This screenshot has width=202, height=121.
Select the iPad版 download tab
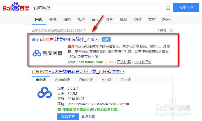(x=125, y=80)
